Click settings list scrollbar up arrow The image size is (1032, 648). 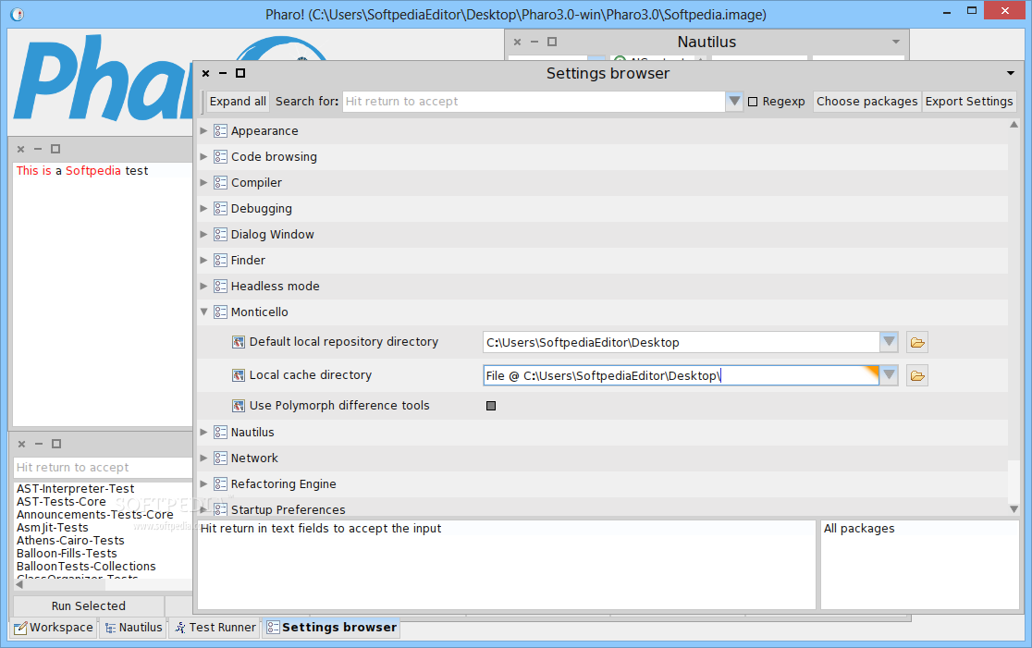[1014, 125]
